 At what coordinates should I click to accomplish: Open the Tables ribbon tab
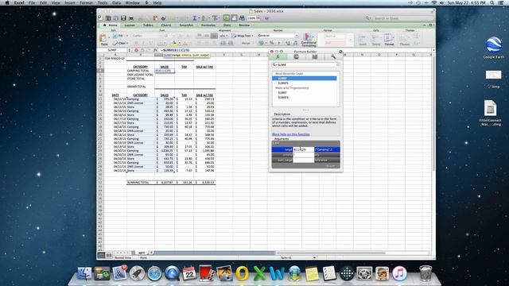coord(148,25)
